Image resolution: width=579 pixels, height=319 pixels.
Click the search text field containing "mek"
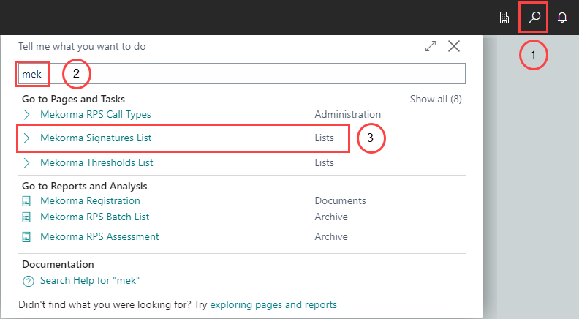241,74
